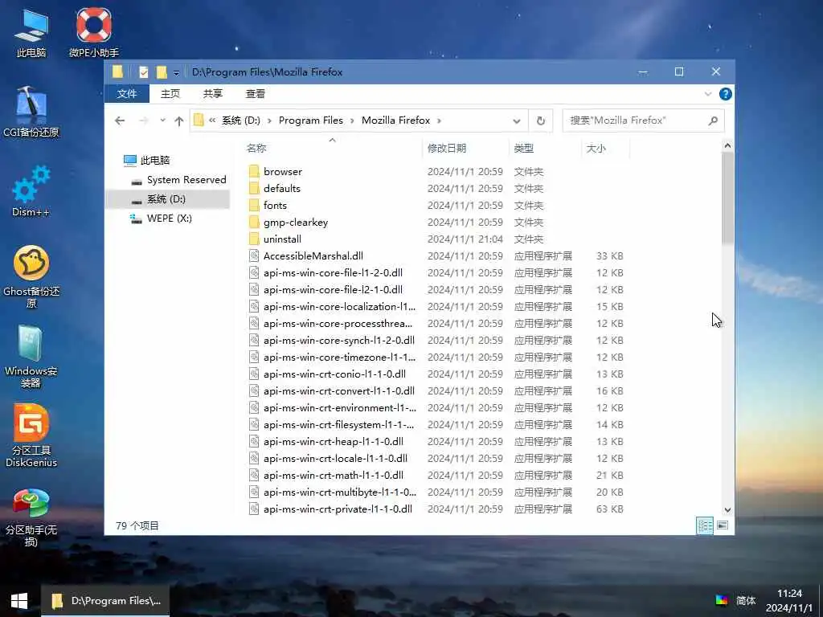This screenshot has height=617, width=823.
Task: Click the new folder quick access icon
Action: tap(162, 72)
